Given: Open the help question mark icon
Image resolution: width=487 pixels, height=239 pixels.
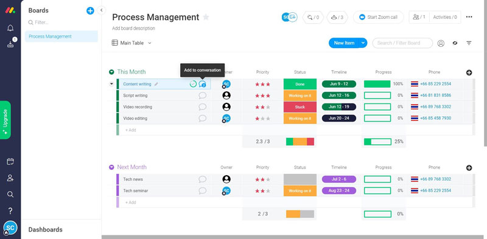Looking at the screenshot, I should (10, 211).
